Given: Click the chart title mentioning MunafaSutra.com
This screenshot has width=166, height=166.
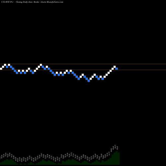Looking at the screenshot, I should click(32, 2).
